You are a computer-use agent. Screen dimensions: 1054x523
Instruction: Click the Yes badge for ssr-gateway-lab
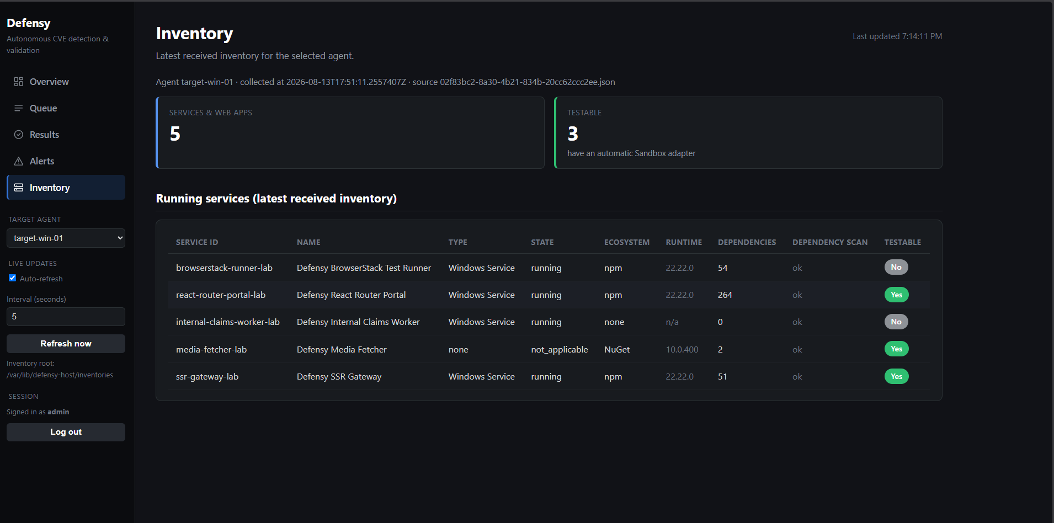tap(897, 376)
